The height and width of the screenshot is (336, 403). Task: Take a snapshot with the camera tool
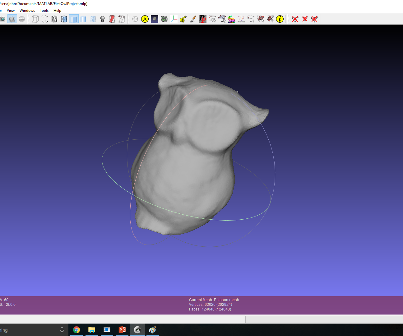click(3, 19)
